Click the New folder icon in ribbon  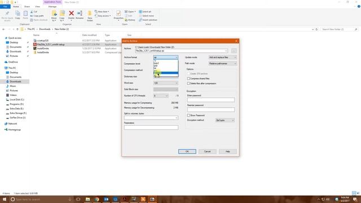pos(90,14)
